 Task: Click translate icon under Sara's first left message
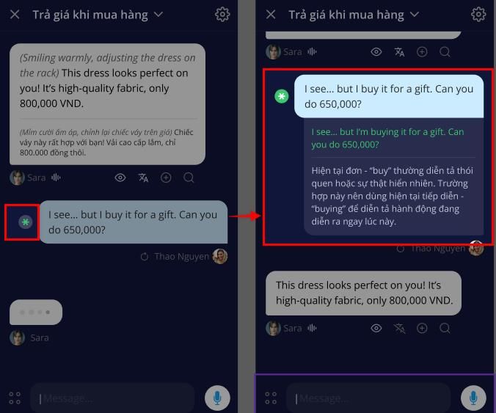(x=143, y=178)
